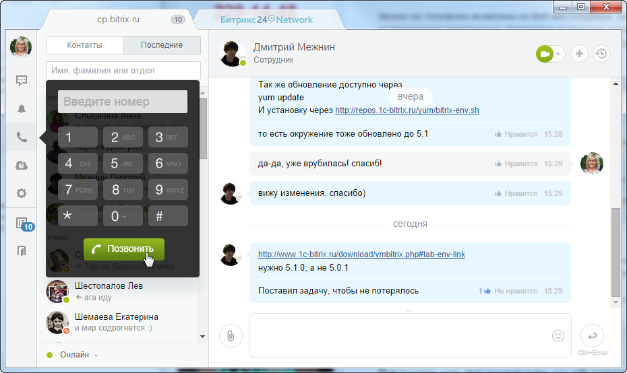The width and height of the screenshot is (627, 373).
Task: Open settings gear in sidebar
Action: tap(22, 193)
